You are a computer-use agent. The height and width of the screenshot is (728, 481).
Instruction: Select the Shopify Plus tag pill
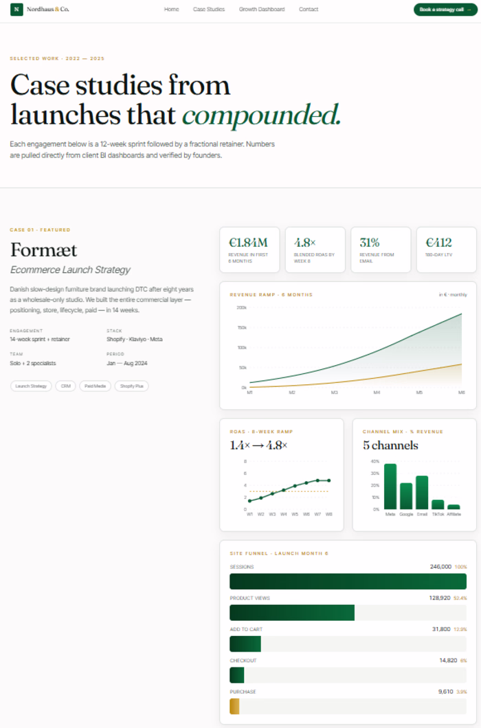click(x=131, y=386)
